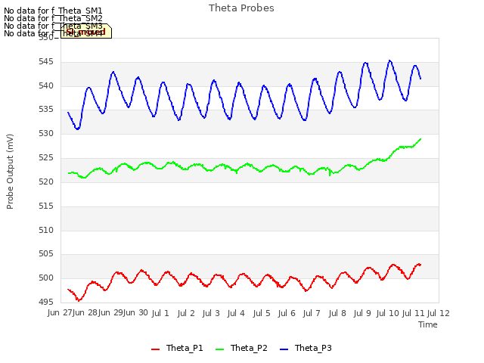
Task: Click the Jul 8 x-axis tick label
Action: point(337,313)
